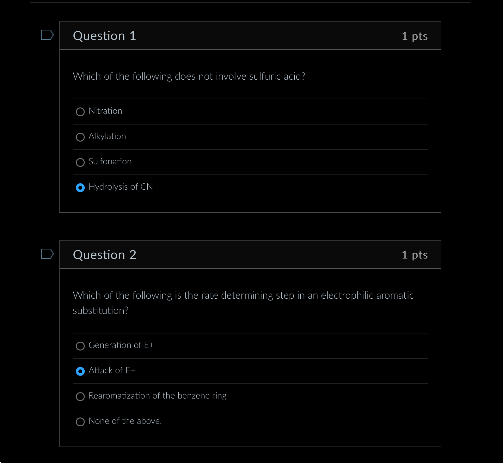The width and height of the screenshot is (503, 463).
Task: Choose Sulfonation for Question 1
Action: pyautogui.click(x=80, y=162)
